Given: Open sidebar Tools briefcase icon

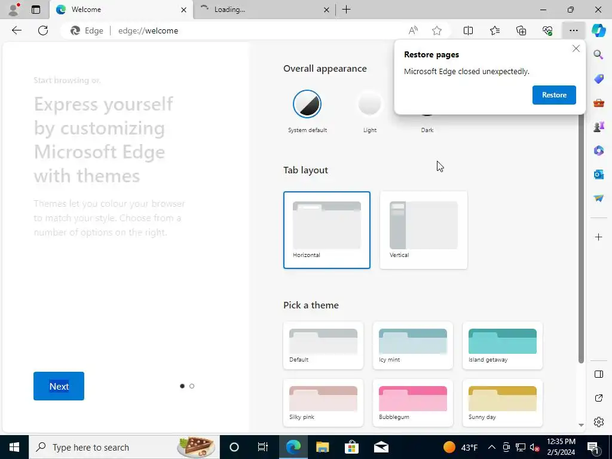Looking at the screenshot, I should (598, 103).
